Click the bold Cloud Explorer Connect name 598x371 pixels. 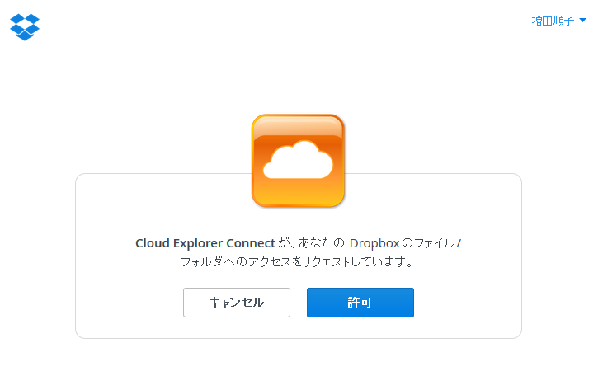(x=205, y=243)
